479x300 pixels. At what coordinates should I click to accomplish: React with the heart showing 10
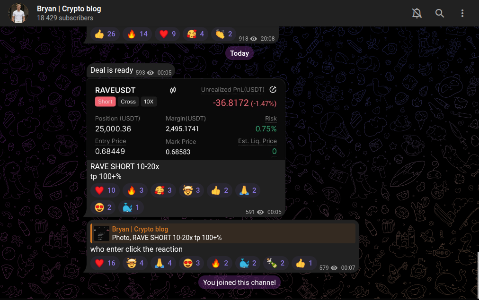coord(105,190)
